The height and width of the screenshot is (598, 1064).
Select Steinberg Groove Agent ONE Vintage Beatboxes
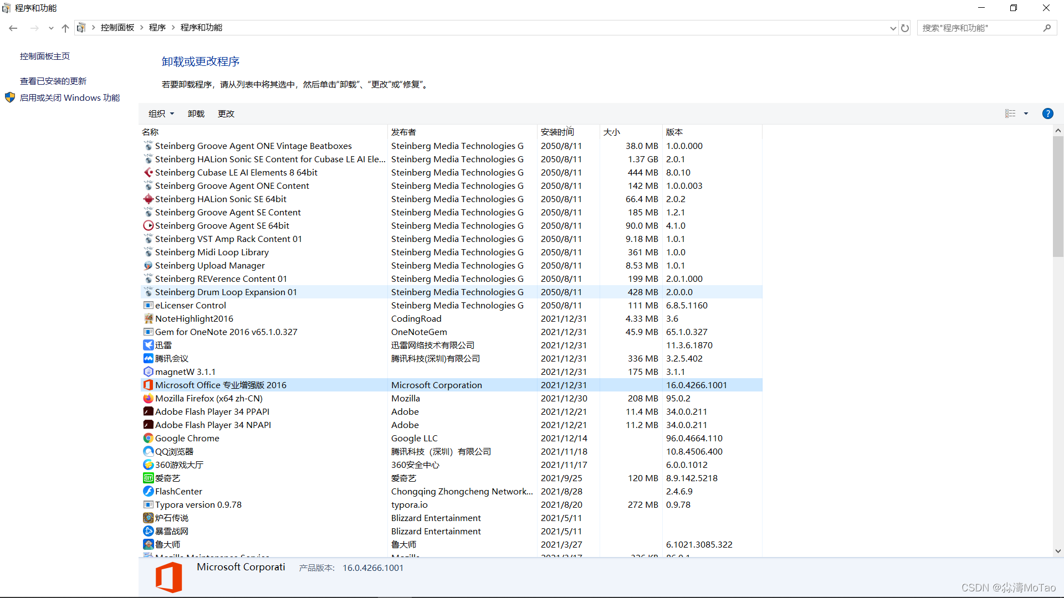click(452, 146)
